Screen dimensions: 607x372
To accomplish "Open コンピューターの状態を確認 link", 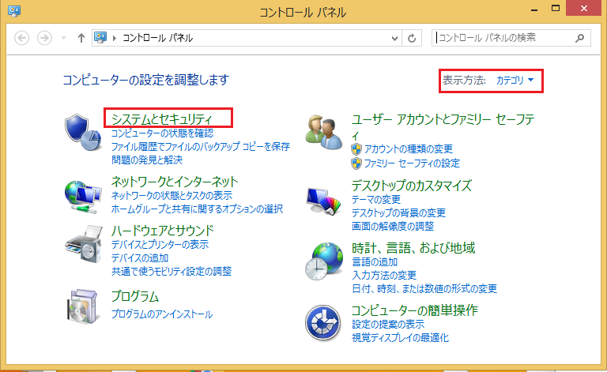I will 162,133.
